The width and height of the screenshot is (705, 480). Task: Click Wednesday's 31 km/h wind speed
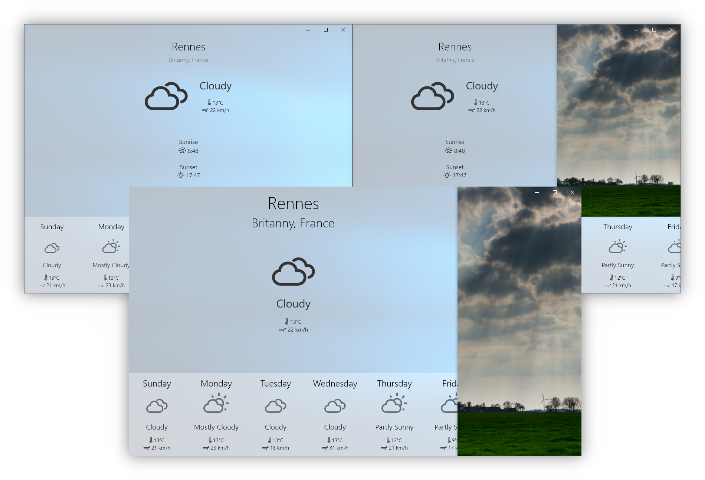[339, 448]
